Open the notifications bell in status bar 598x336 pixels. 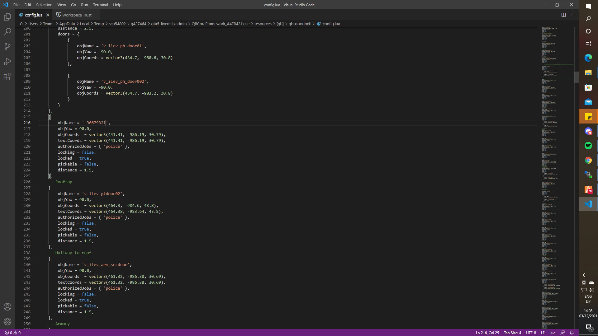pos(572,333)
